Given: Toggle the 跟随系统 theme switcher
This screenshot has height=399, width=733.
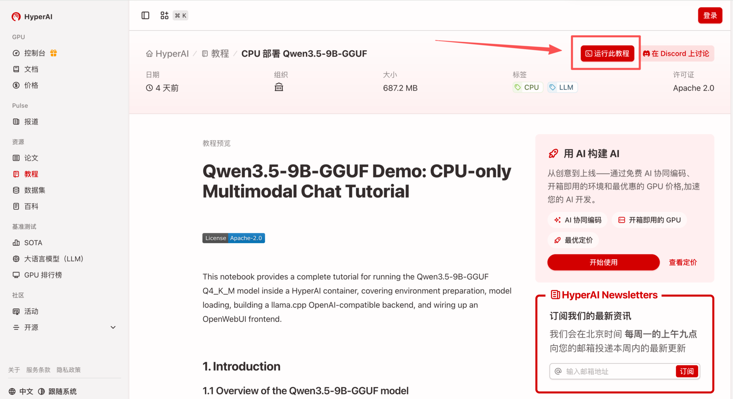Looking at the screenshot, I should click(x=58, y=391).
